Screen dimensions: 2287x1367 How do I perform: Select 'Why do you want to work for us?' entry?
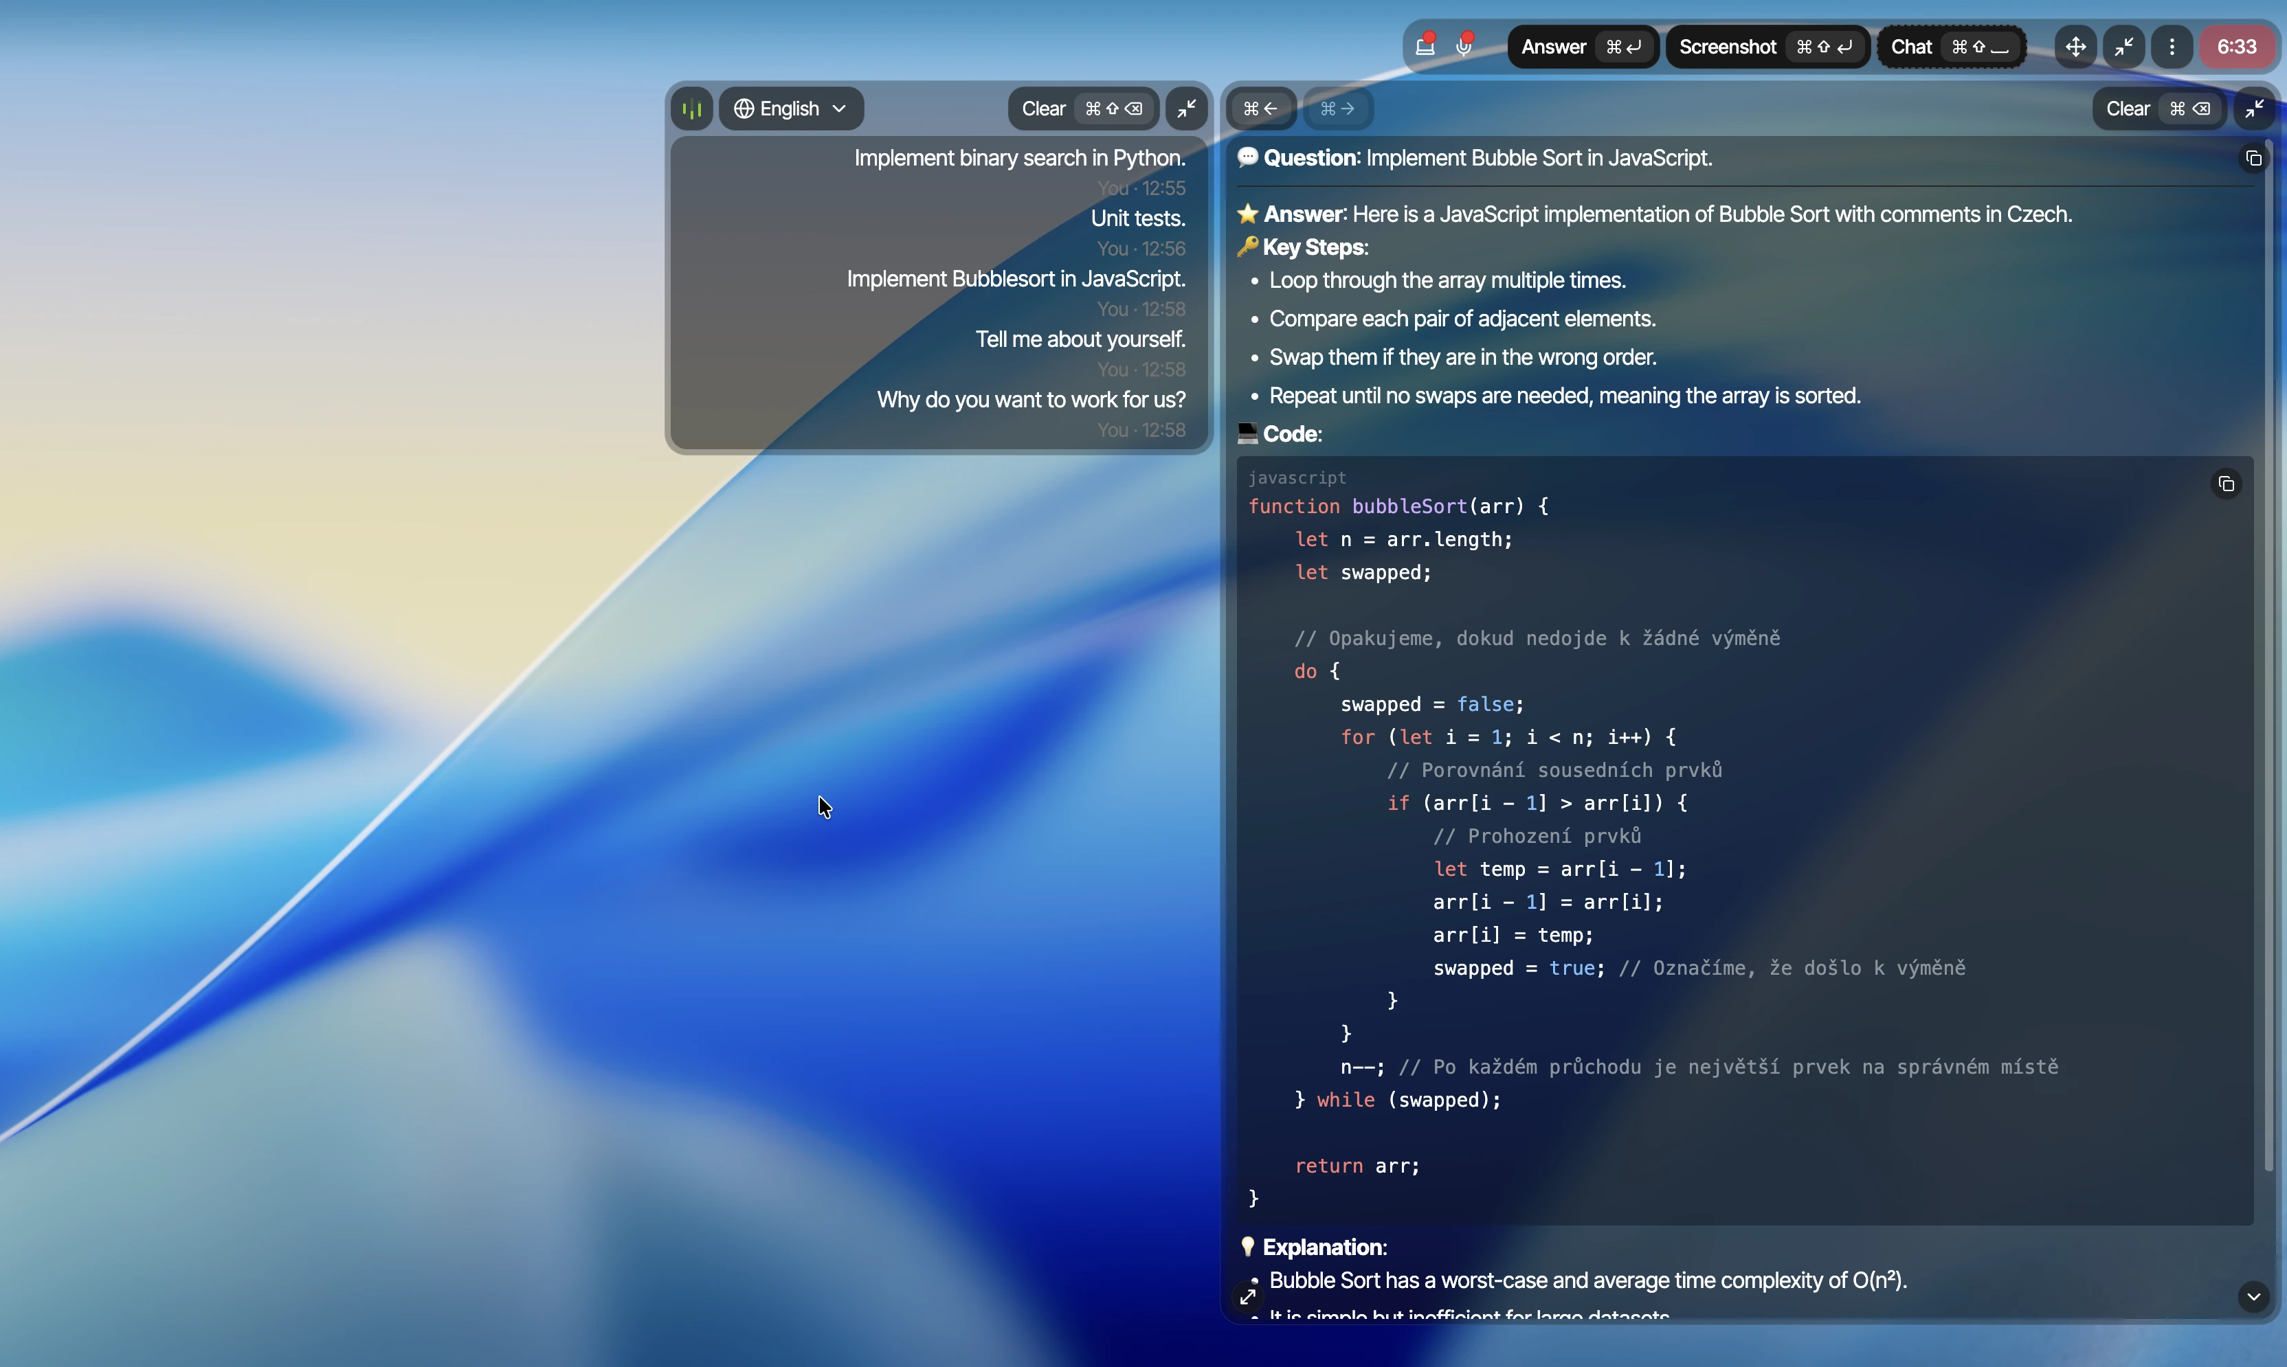pyautogui.click(x=1031, y=400)
